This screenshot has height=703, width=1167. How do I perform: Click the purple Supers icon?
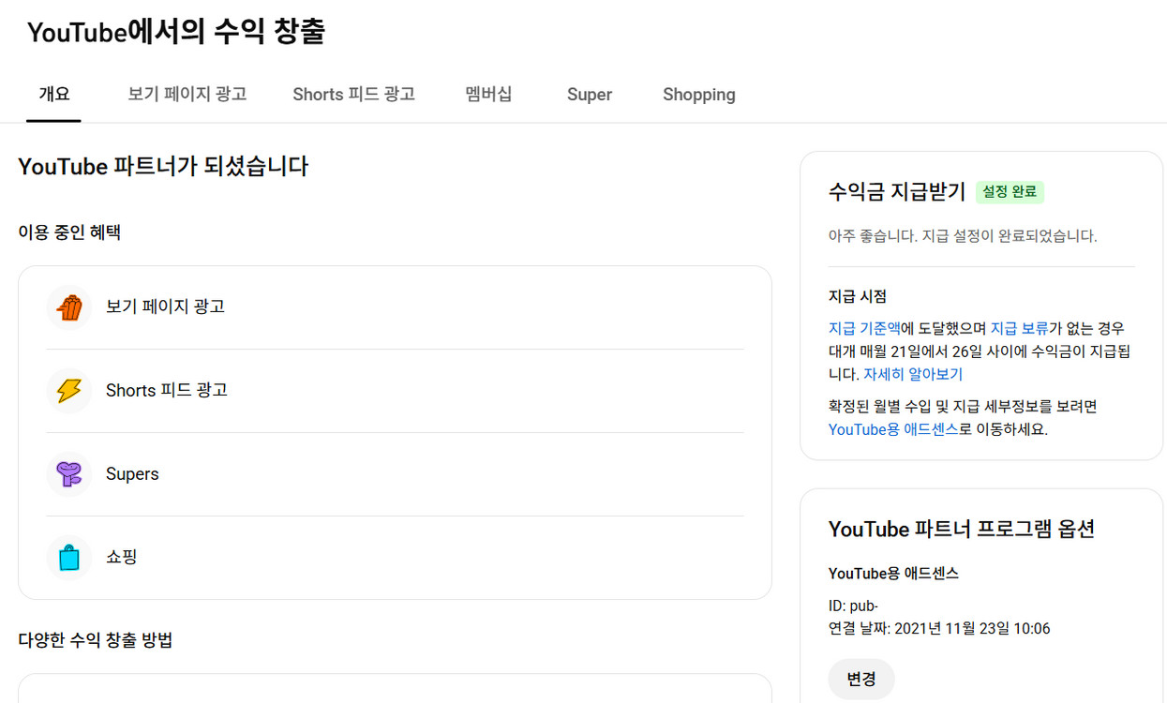tap(68, 473)
